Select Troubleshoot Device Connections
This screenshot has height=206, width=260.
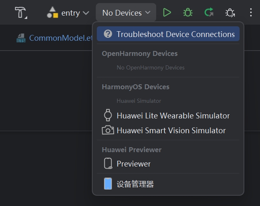pyautogui.click(x=175, y=34)
